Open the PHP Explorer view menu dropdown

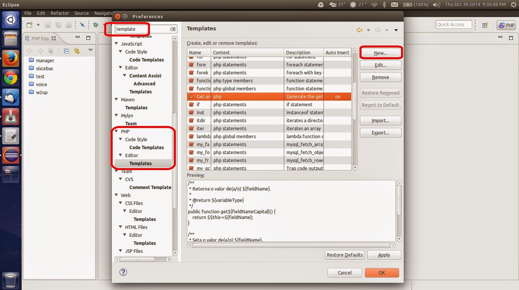click(x=90, y=50)
